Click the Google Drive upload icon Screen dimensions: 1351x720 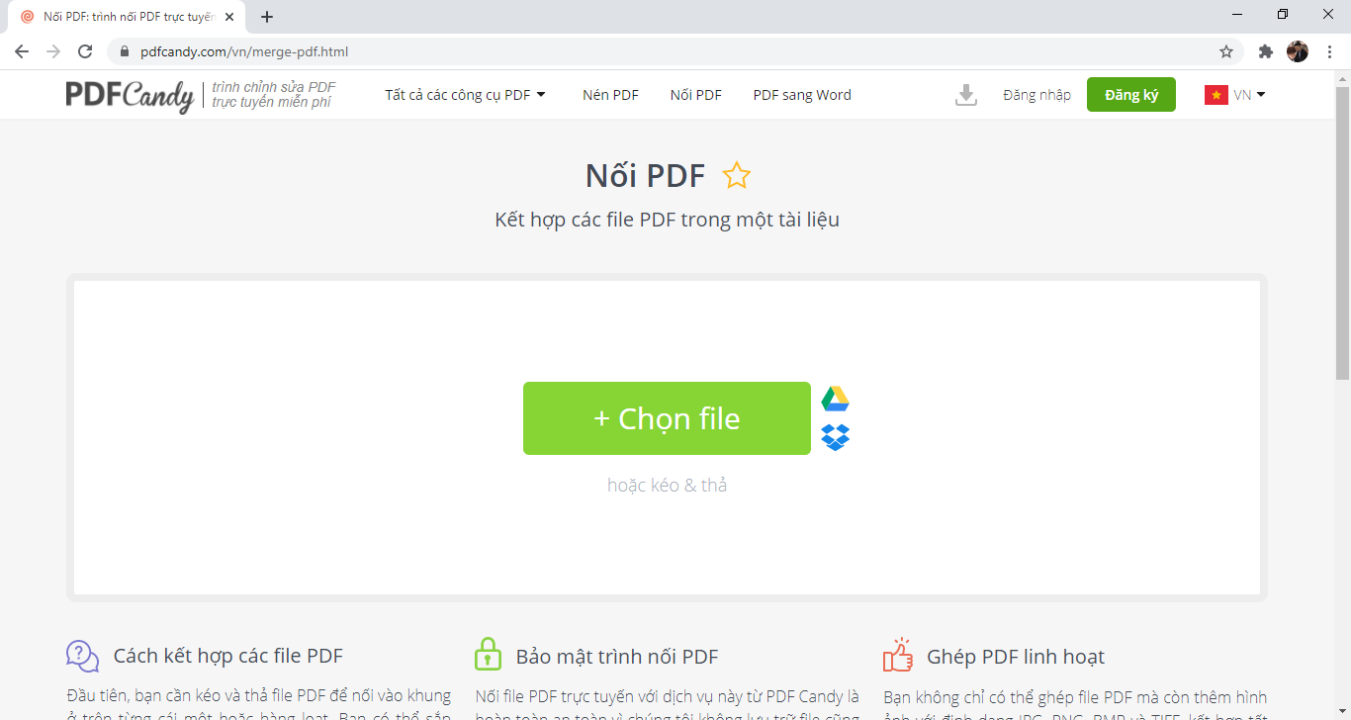pyautogui.click(x=836, y=400)
